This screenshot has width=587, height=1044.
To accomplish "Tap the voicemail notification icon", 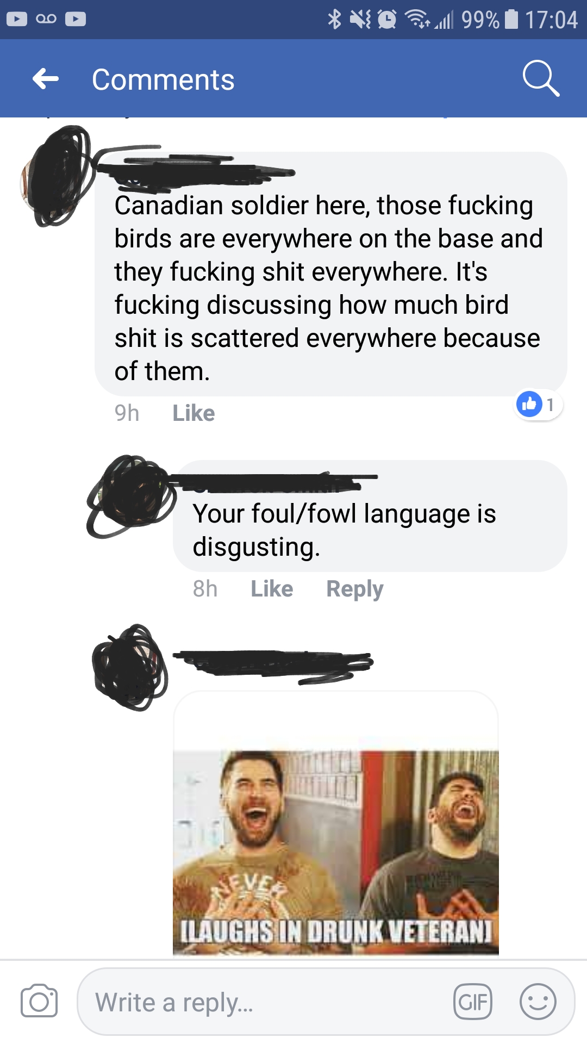I will pos(46,19).
